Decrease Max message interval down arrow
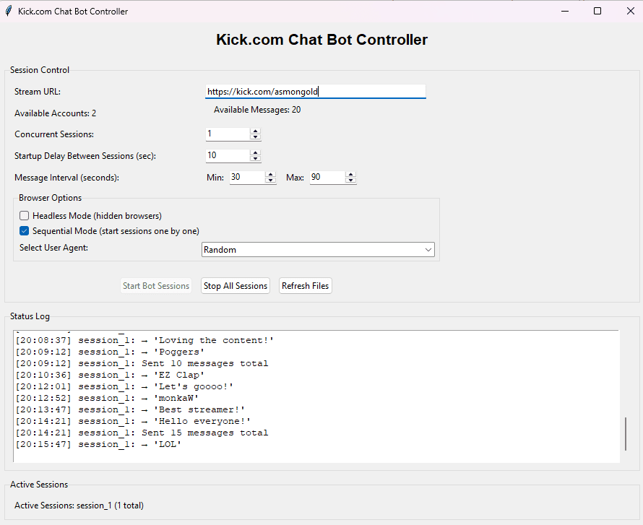Screen dimensions: 643x525 (350, 181)
